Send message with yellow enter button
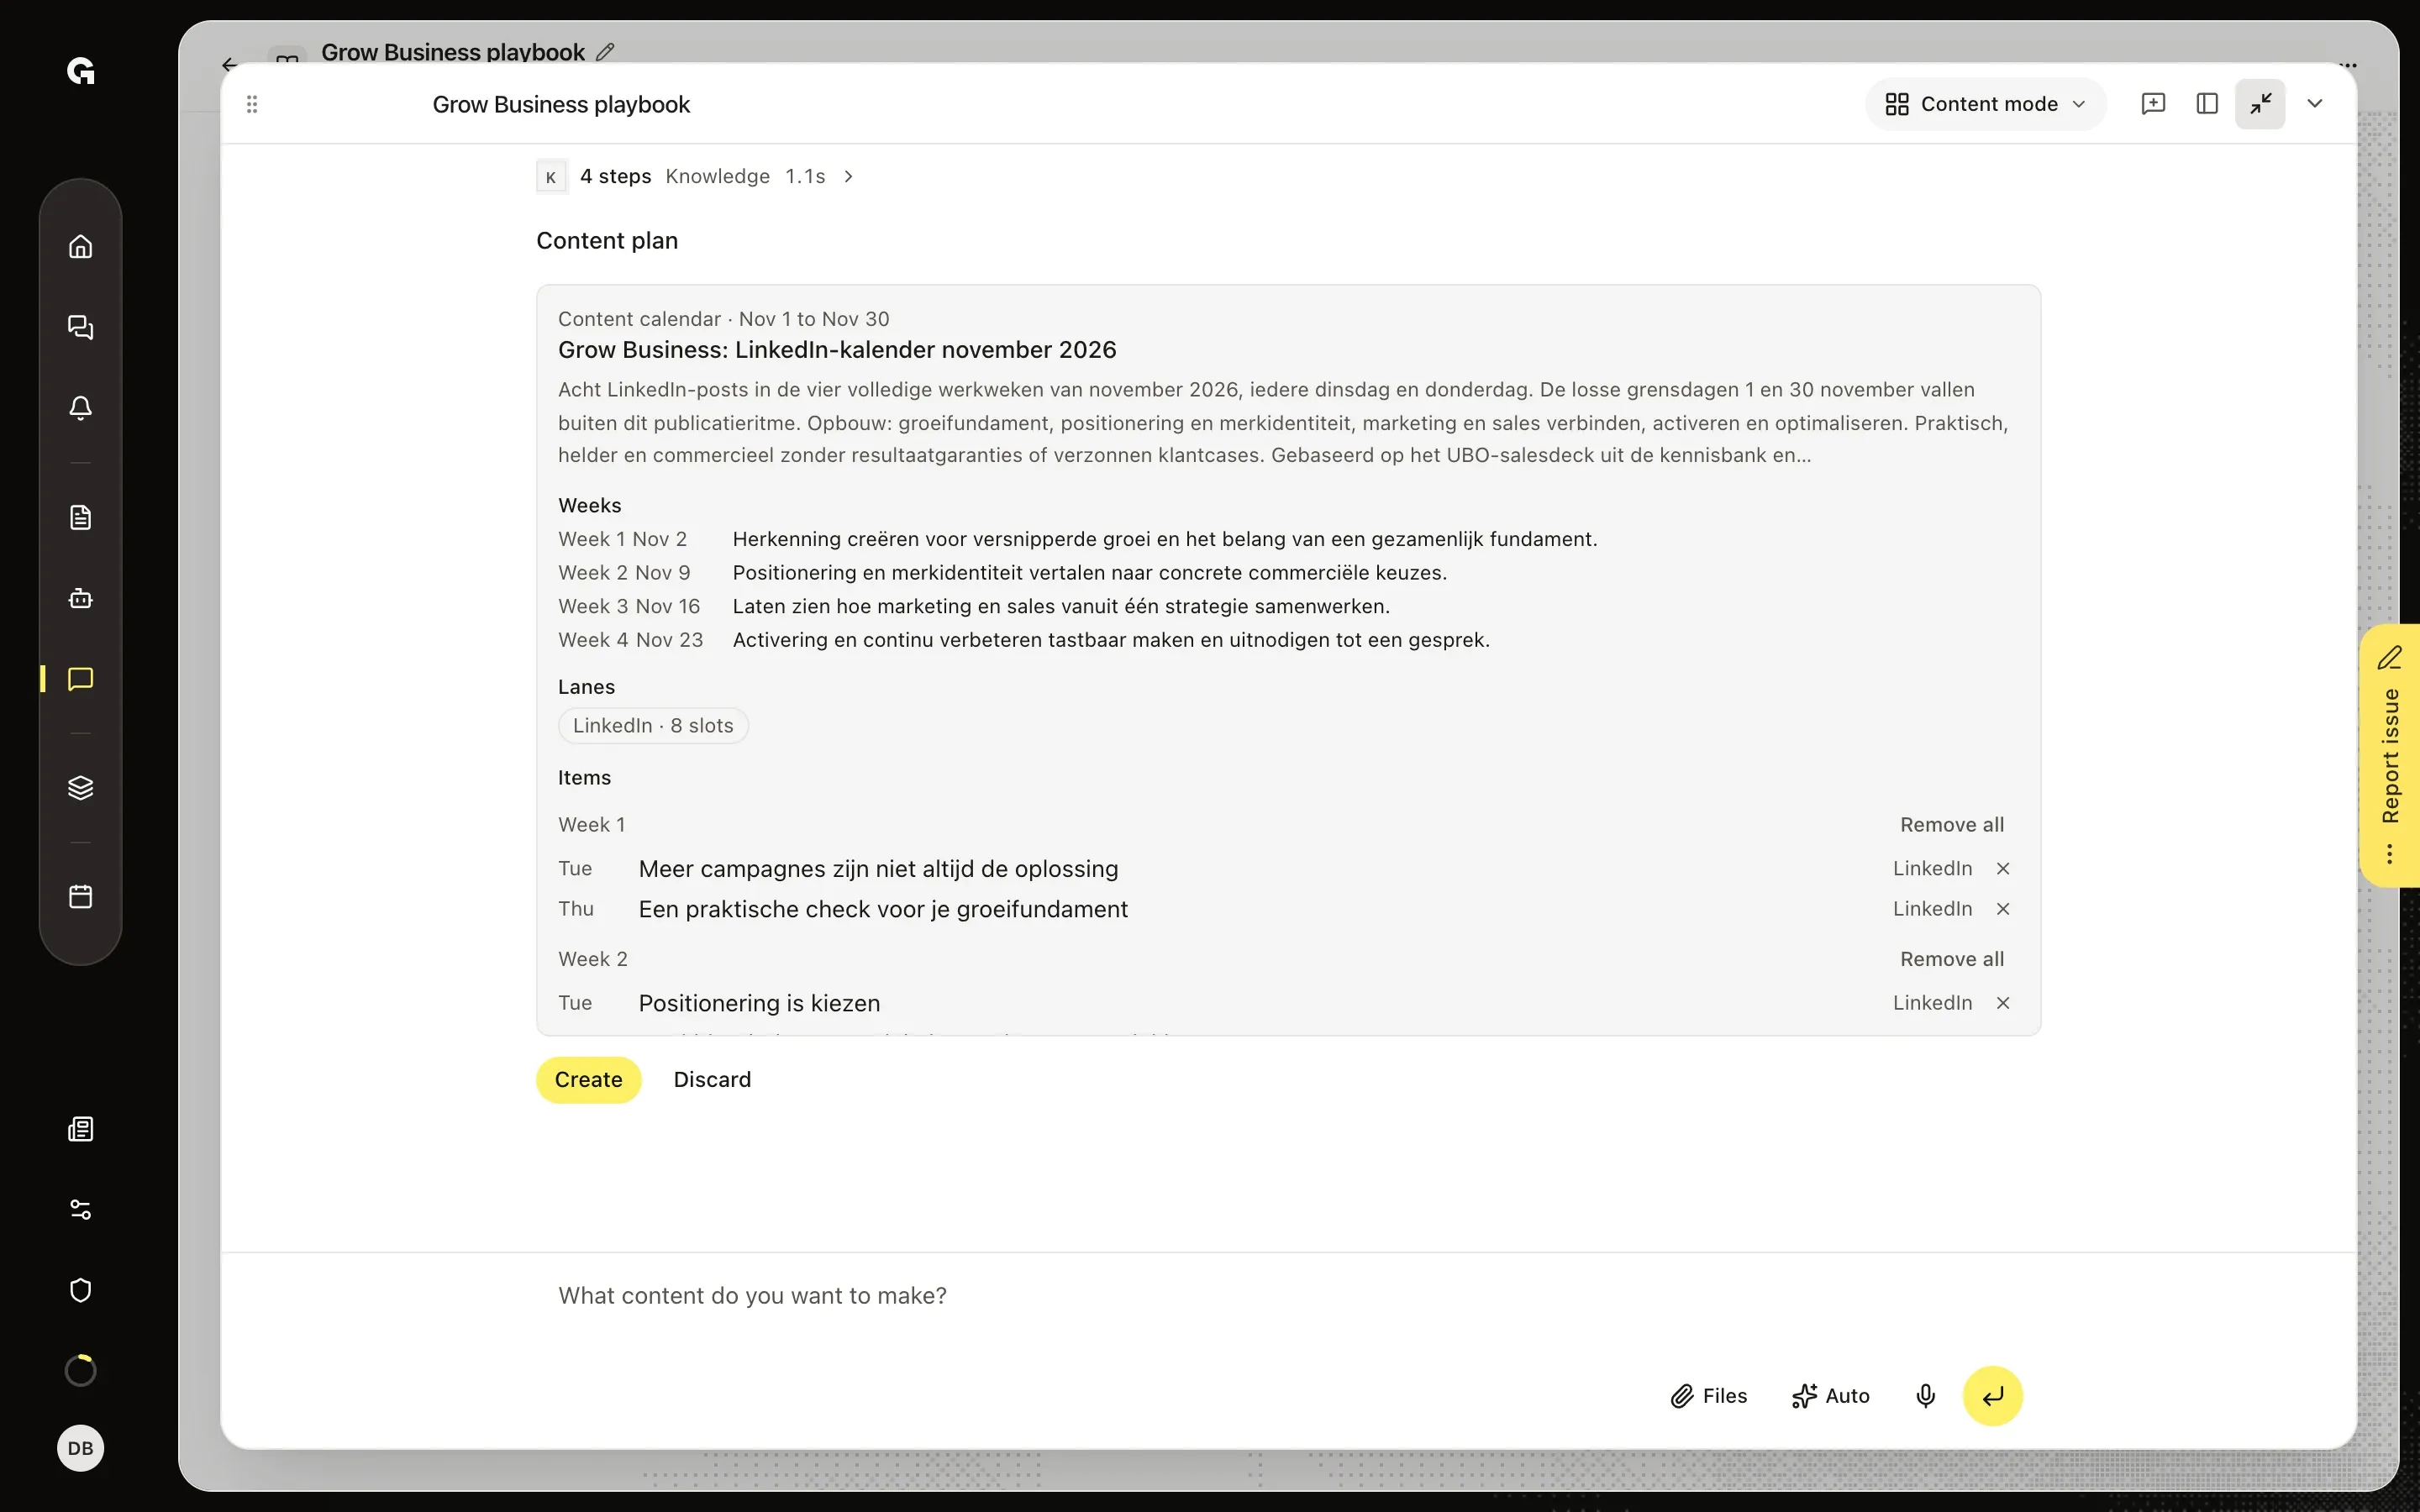The height and width of the screenshot is (1512, 2420). [x=1993, y=1396]
